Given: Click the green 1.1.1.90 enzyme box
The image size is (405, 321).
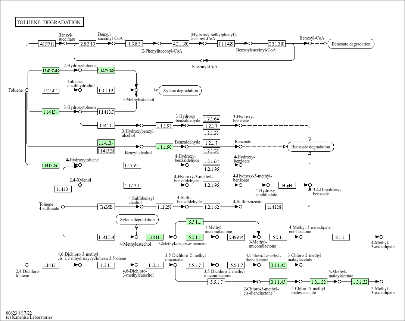Looking at the screenshot, I should (x=164, y=147).
